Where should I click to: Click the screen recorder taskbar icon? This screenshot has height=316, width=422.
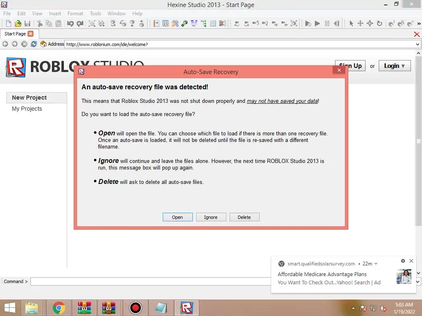(x=135, y=308)
